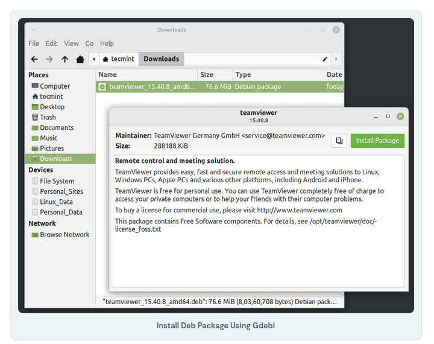The width and height of the screenshot is (434, 344).
Task: Click the Maintainer email text in gdebi
Action: 283,136
